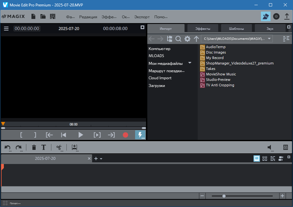293x207 pixels.
Task: Open the MovieShow Music shortcut
Action: coord(218,74)
